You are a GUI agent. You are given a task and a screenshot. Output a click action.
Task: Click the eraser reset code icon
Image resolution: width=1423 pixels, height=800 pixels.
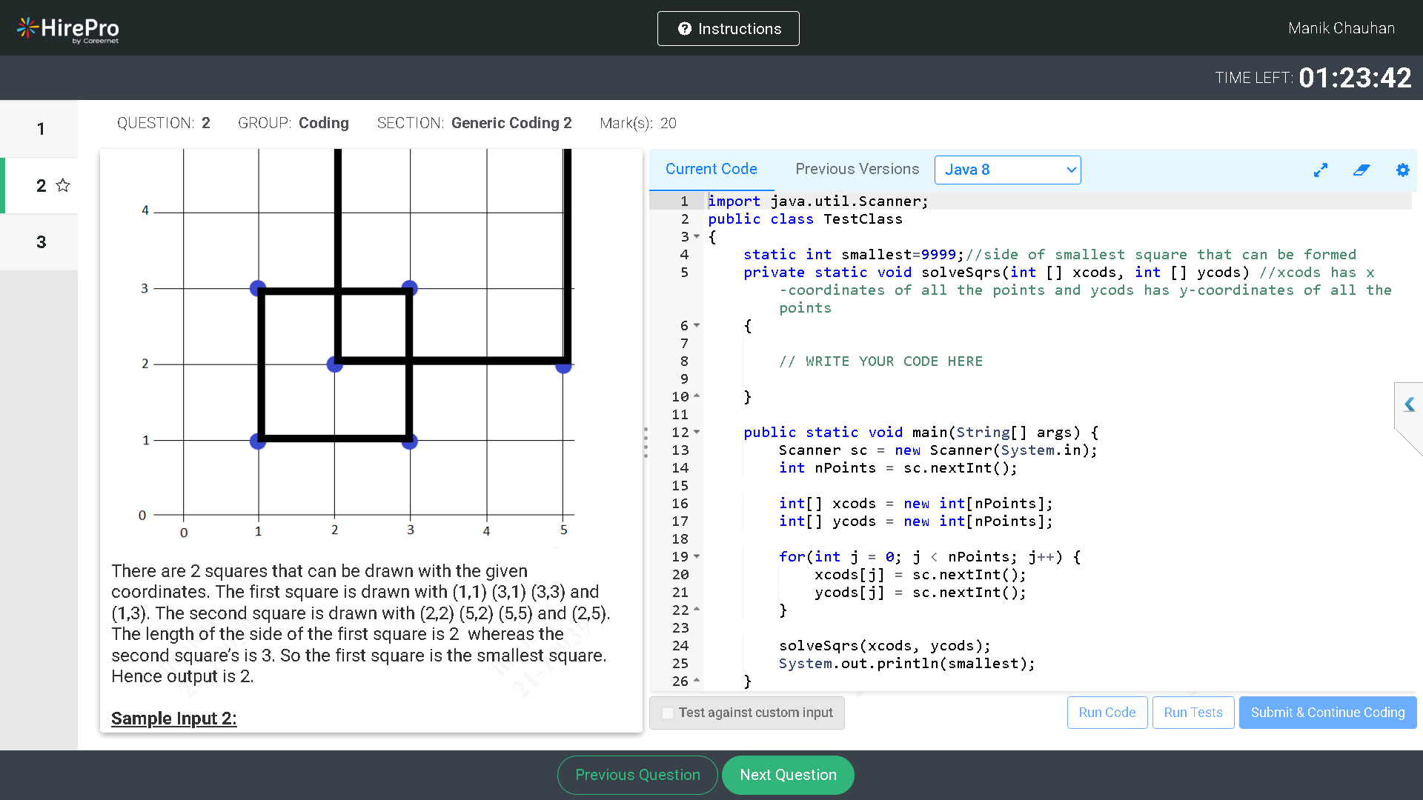pyautogui.click(x=1361, y=170)
